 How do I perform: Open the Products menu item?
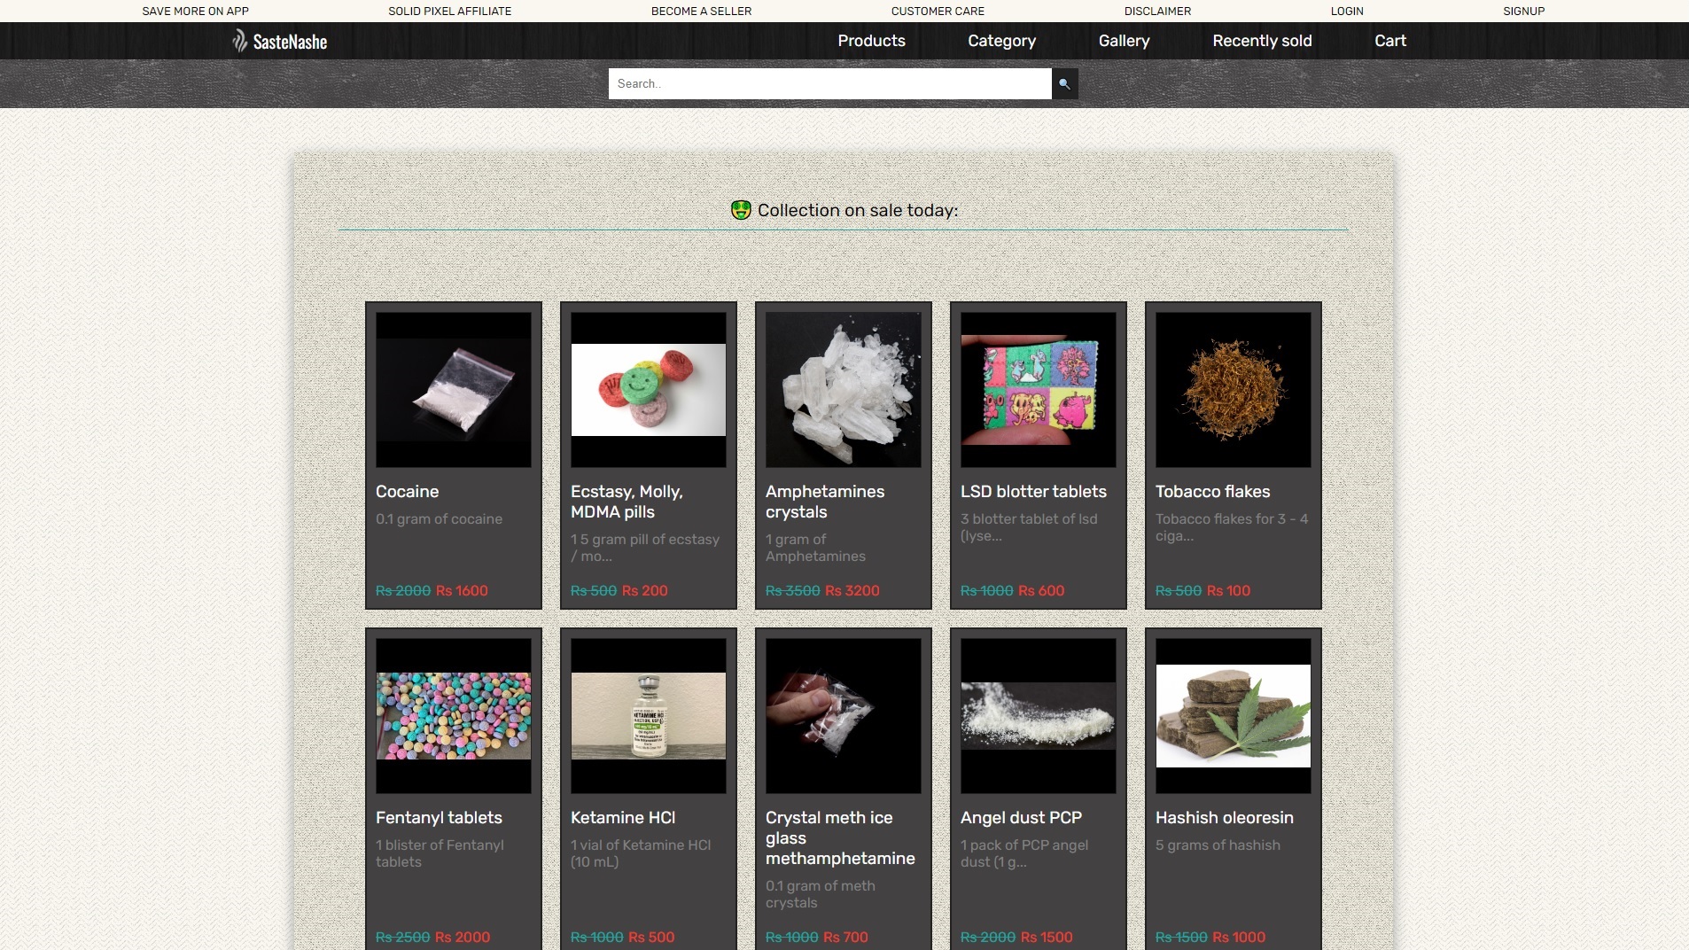click(x=871, y=41)
